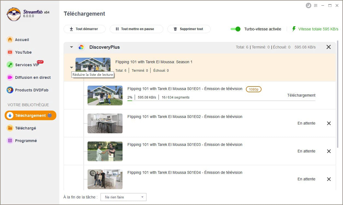
Task: Switch to the Téléchargé library
Action: click(x=25, y=128)
